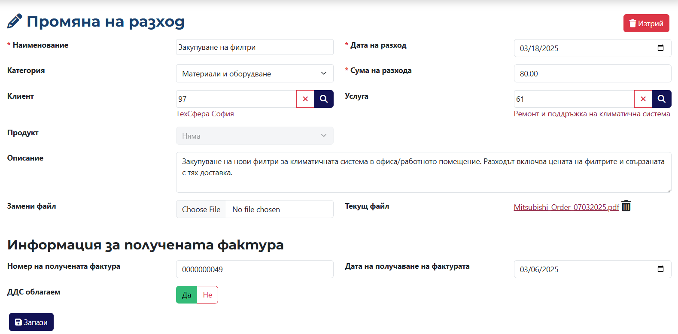
Task: Click the Choose File button
Action: [x=201, y=209]
